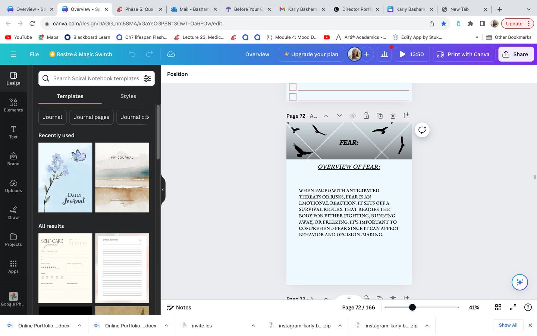Move Page 72 down with chevron
Image resolution: width=537 pixels, height=336 pixels.
339,116
